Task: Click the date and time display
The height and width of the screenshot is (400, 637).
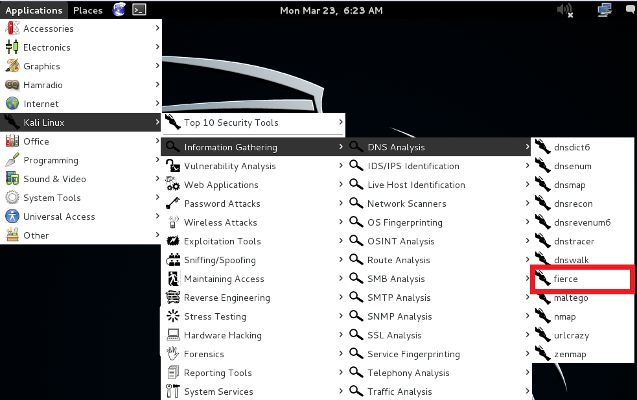Action: point(331,10)
